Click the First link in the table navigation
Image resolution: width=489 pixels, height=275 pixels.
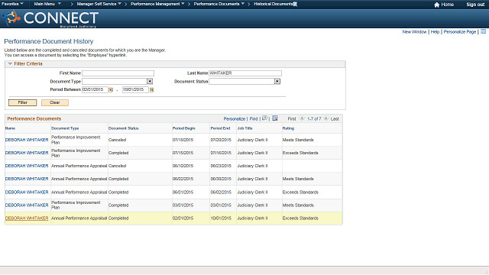pos(292,119)
